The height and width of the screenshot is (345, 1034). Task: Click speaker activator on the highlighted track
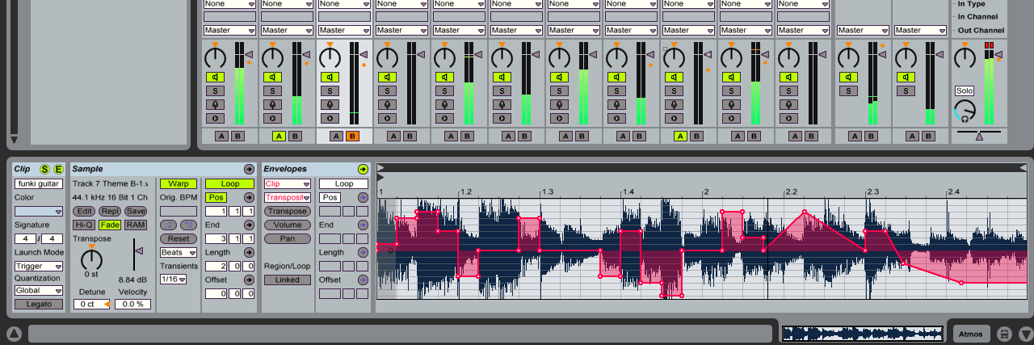(x=330, y=77)
